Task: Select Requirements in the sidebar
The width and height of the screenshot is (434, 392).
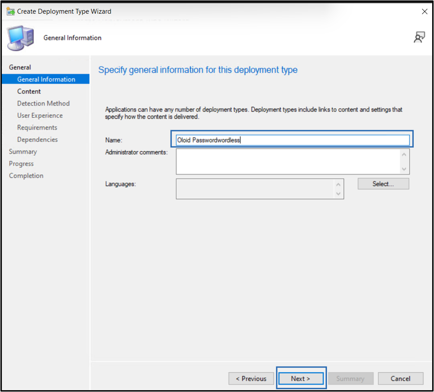Action: (x=37, y=128)
